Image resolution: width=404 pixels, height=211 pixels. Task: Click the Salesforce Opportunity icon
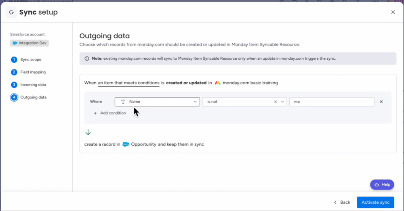pyautogui.click(x=126, y=144)
